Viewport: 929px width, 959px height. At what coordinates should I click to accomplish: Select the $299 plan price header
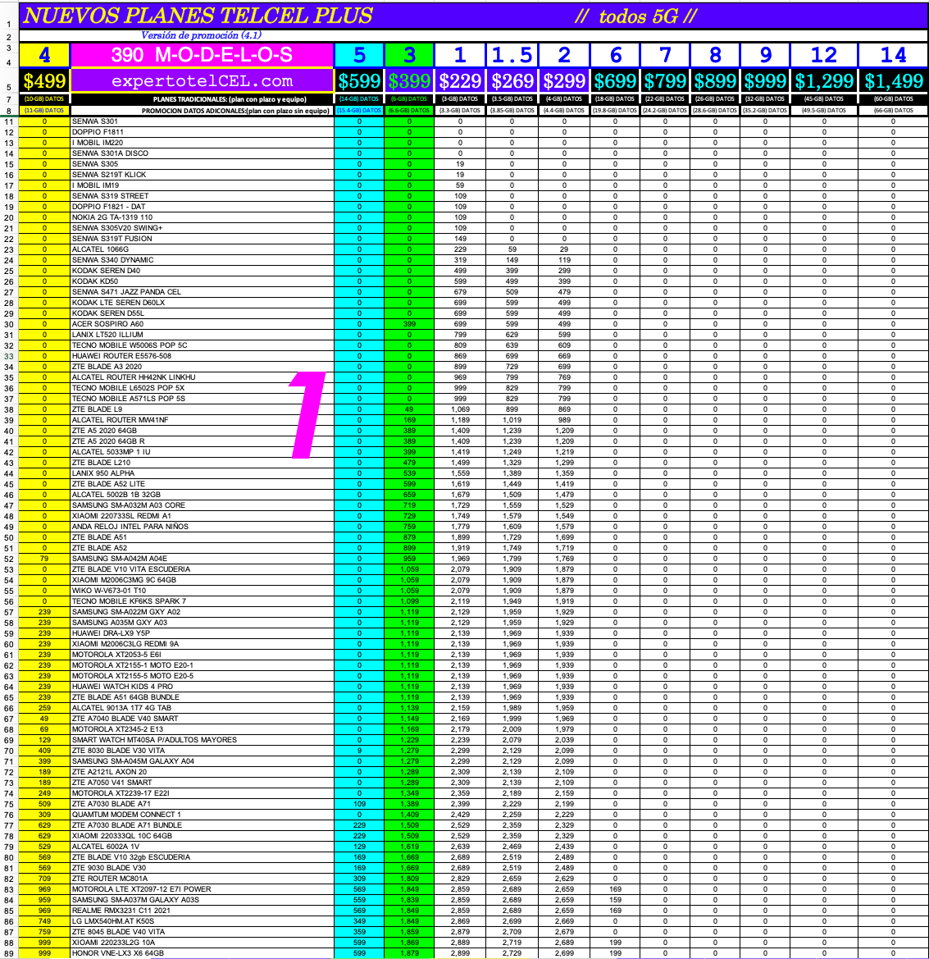coord(564,80)
